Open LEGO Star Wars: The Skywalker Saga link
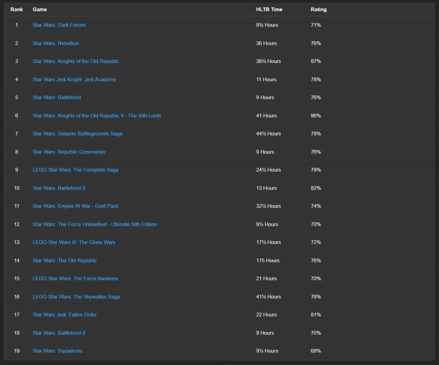The image size is (439, 365). 76,296
